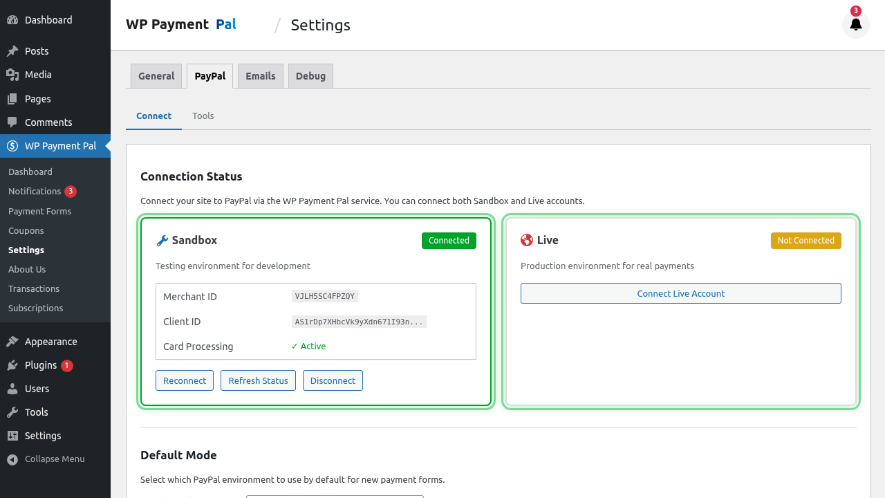Click Connect Live Account
Image resolution: width=885 pixels, height=498 pixels.
680,293
